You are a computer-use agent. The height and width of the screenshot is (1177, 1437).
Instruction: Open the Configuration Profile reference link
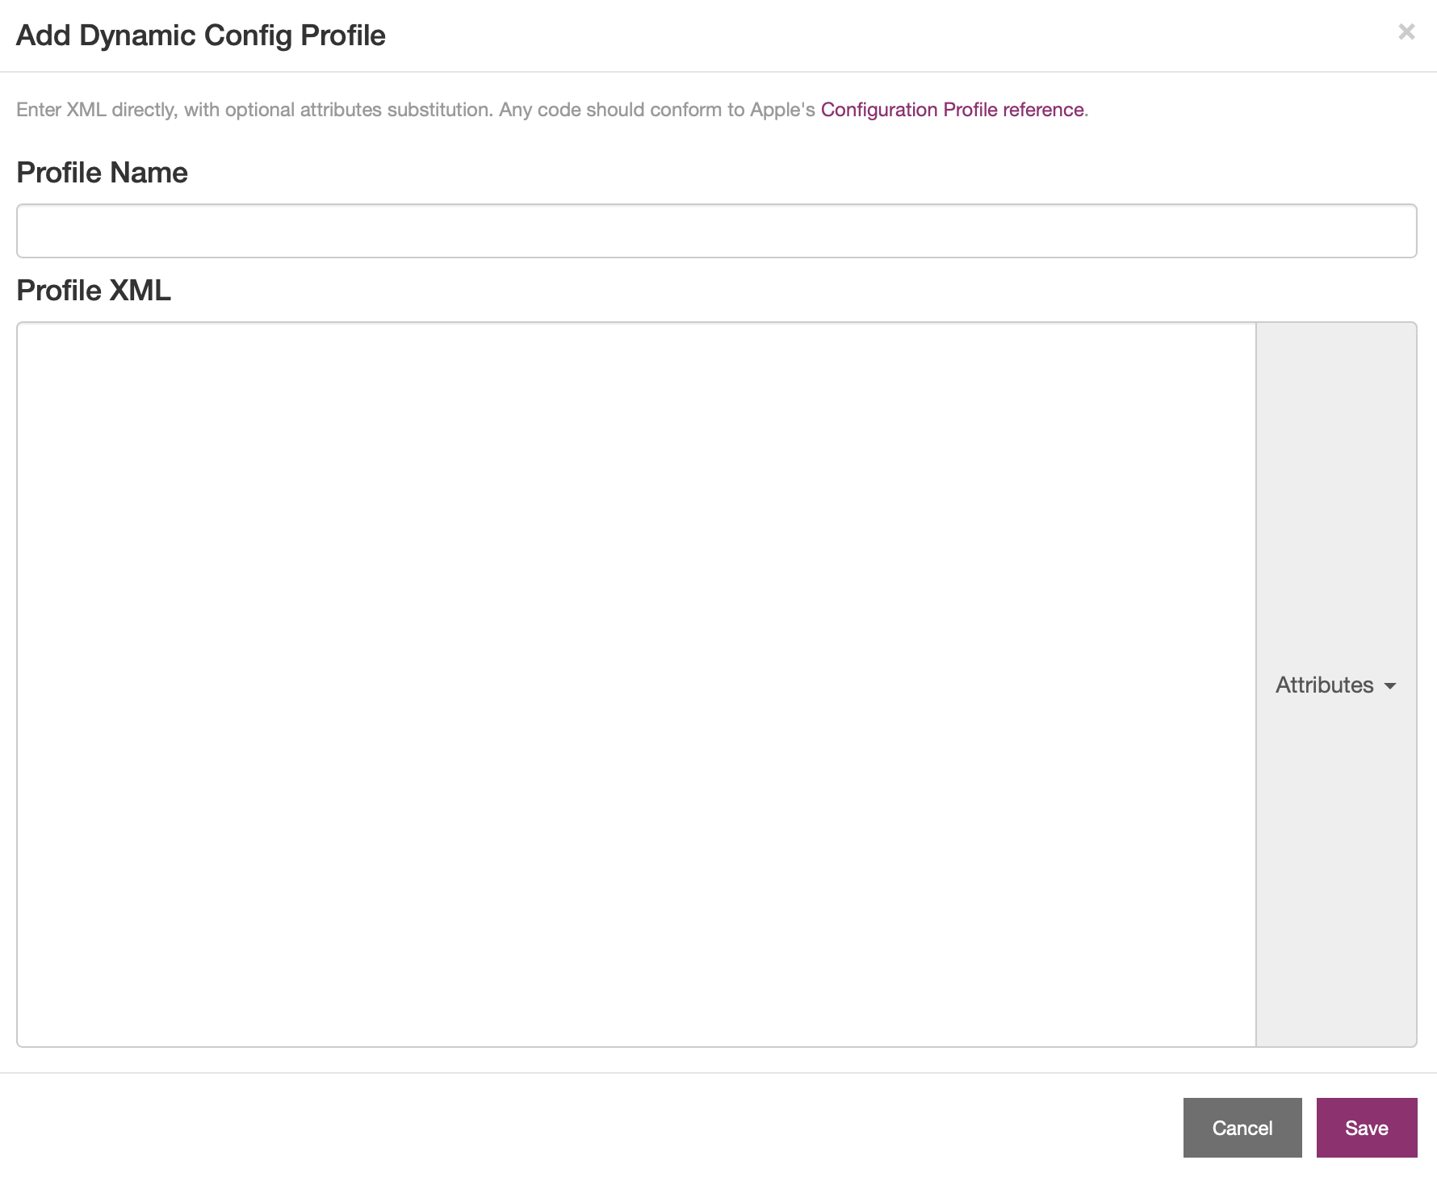[x=953, y=110]
